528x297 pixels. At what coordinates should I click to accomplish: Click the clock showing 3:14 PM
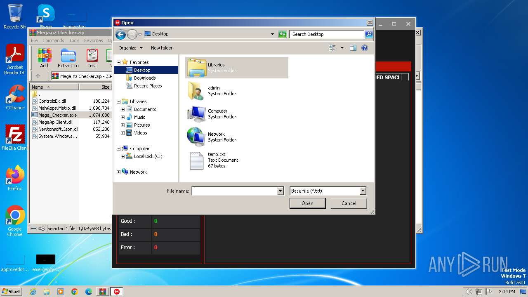tap(507, 292)
